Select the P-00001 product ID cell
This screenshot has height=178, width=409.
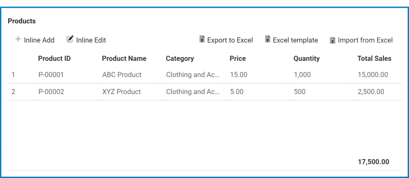point(51,75)
